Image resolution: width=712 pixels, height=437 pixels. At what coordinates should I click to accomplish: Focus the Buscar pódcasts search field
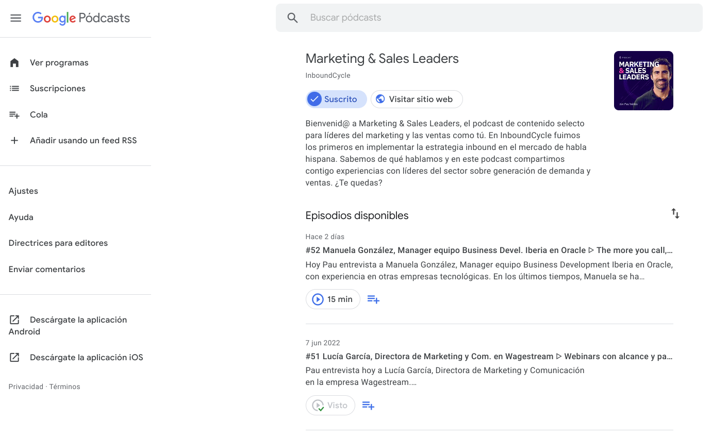[x=489, y=18]
